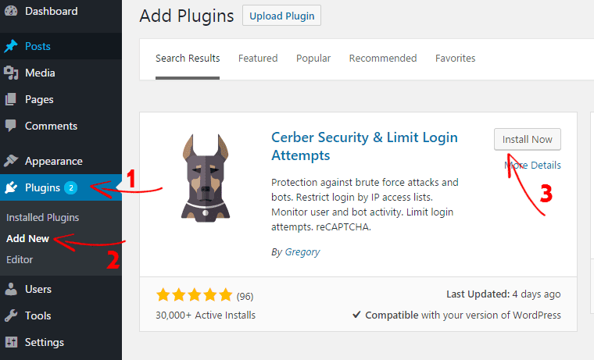This screenshot has height=360, width=594.
Task: Switch to the Popular tab
Action: click(x=313, y=59)
